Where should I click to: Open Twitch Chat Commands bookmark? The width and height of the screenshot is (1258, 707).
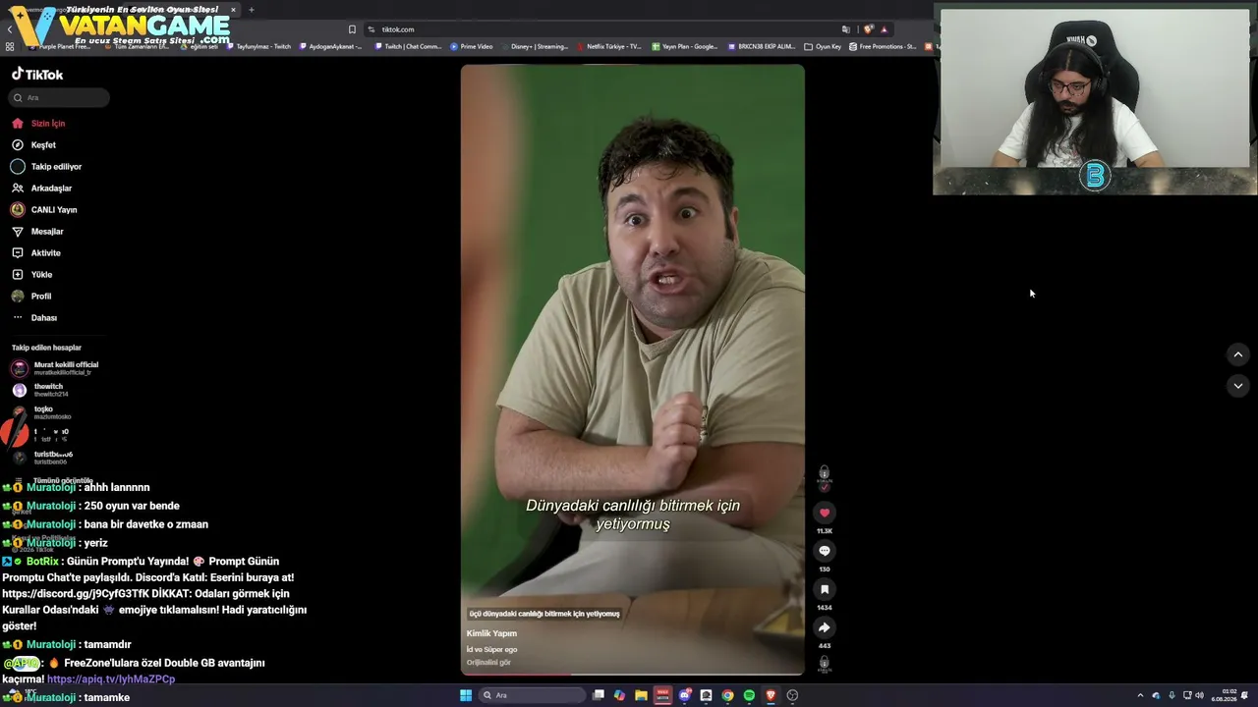(x=408, y=46)
